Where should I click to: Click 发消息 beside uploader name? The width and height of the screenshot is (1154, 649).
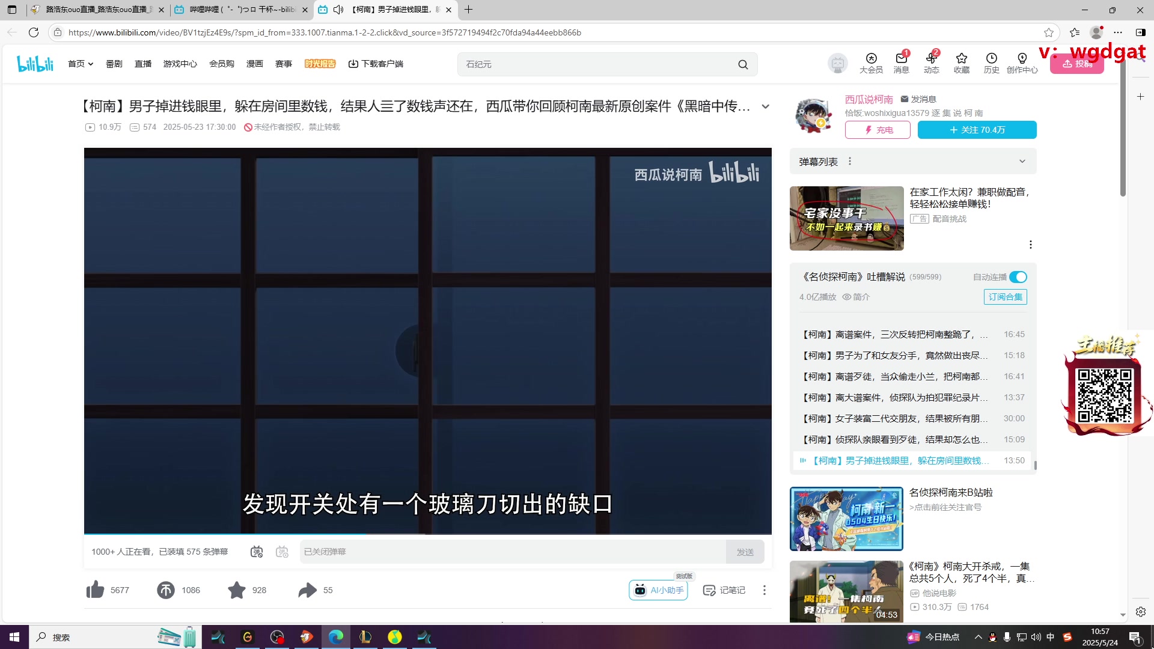(x=918, y=99)
